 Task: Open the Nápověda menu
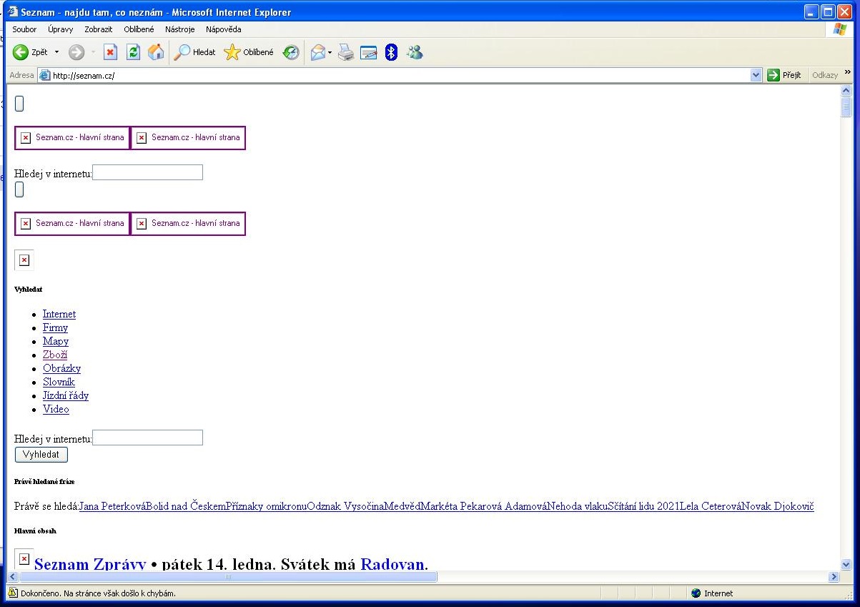[224, 29]
